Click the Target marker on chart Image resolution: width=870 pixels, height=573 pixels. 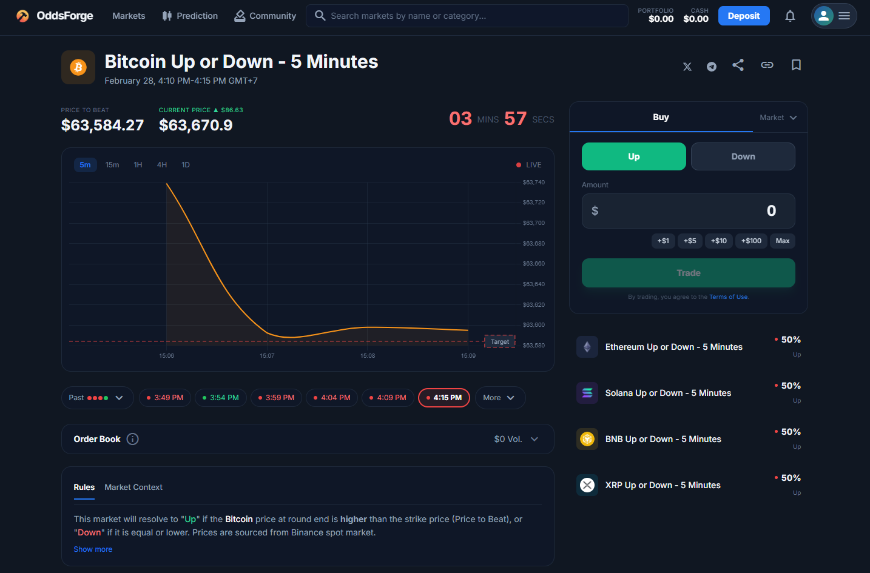coord(500,341)
